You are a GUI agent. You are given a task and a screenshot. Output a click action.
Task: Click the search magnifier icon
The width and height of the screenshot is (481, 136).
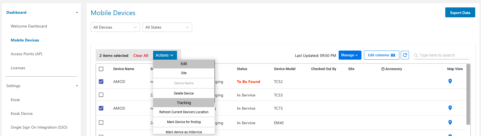tap(416, 55)
